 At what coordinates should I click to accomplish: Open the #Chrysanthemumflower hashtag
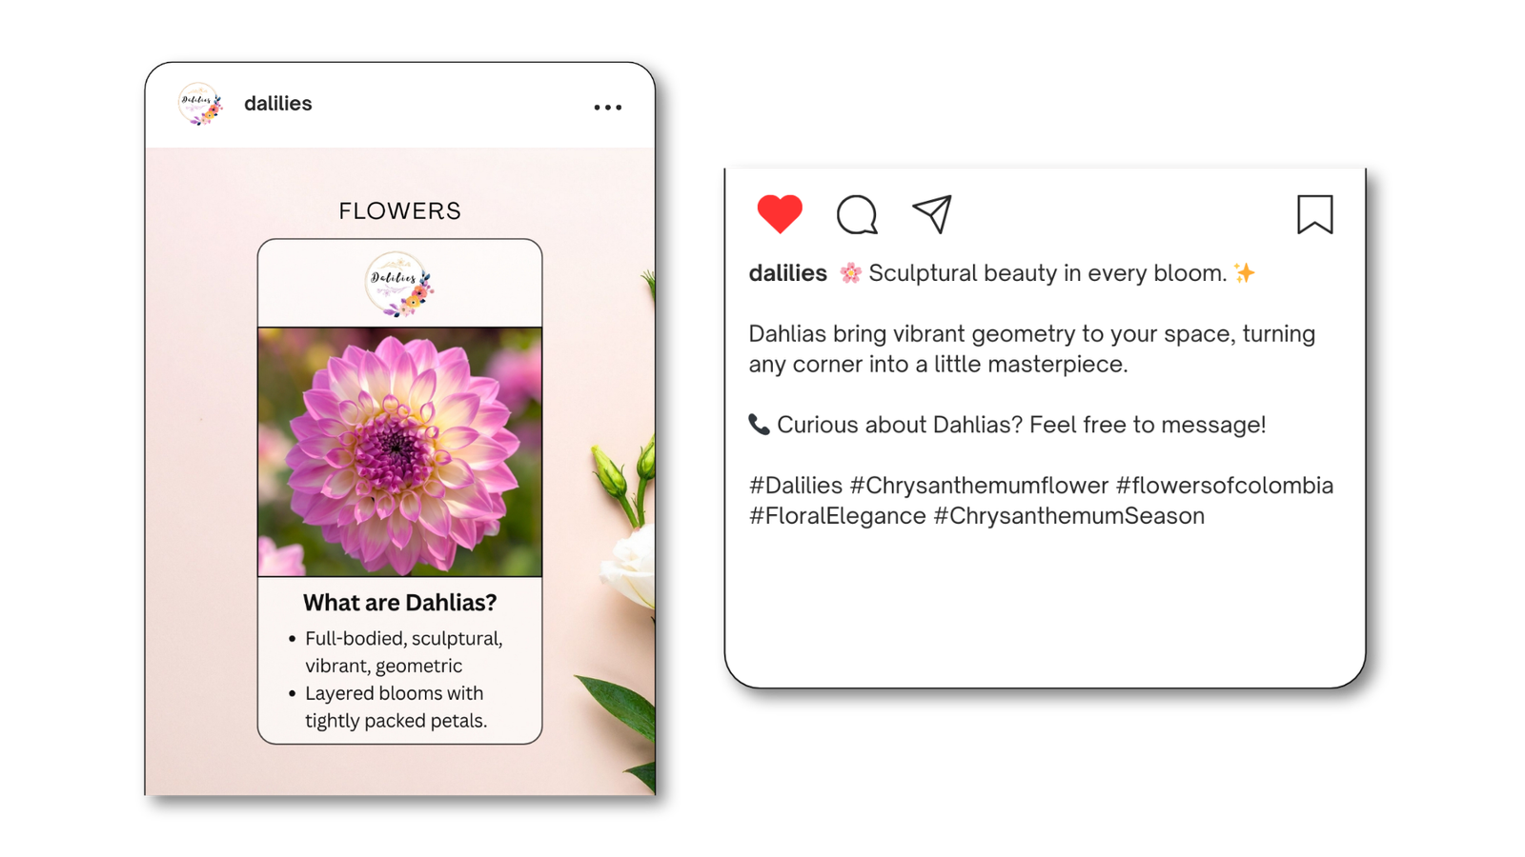click(x=979, y=486)
